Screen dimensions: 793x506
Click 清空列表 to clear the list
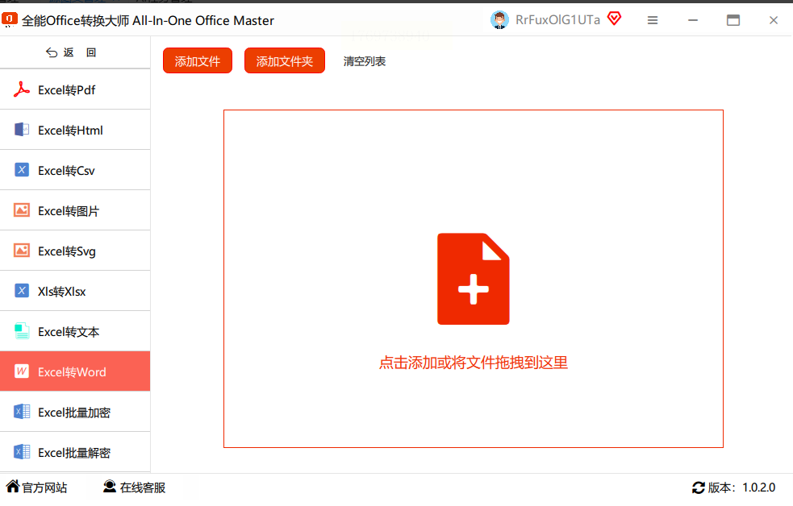click(x=364, y=61)
